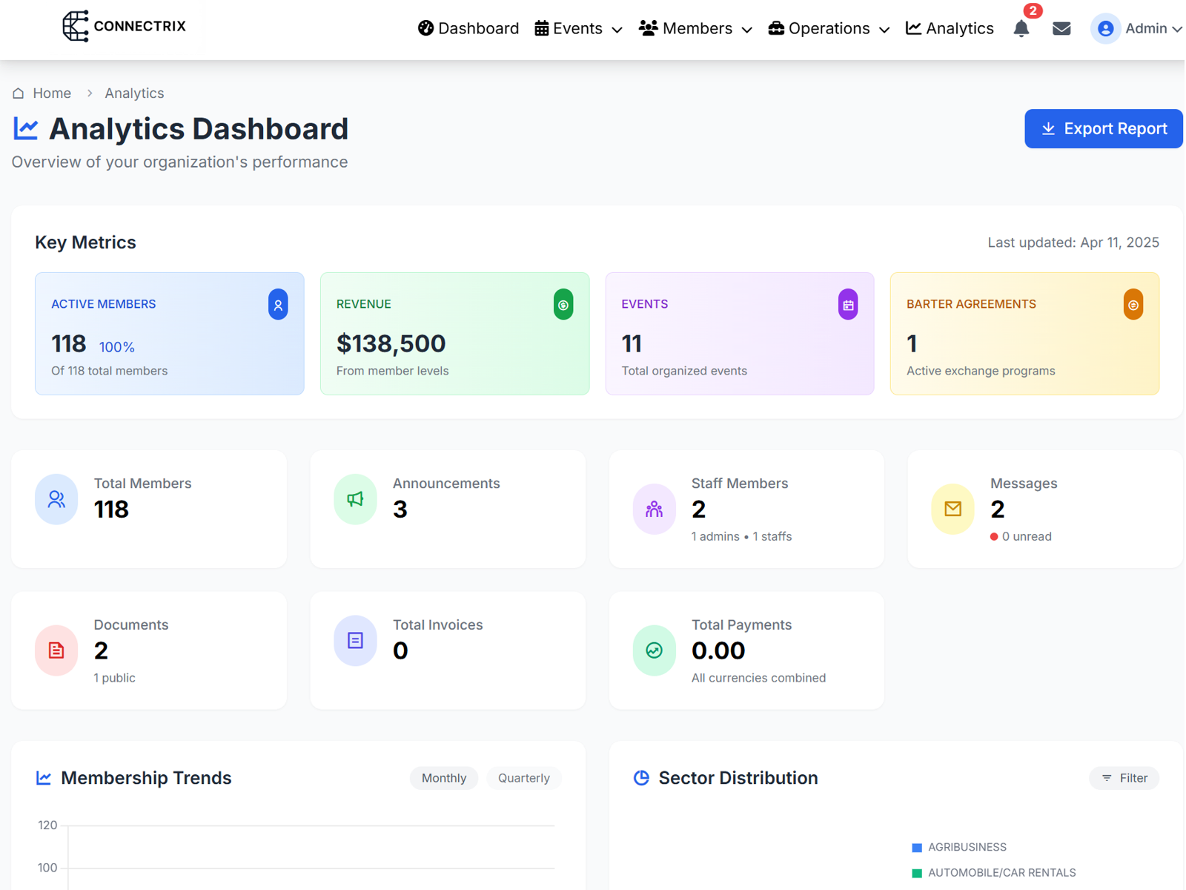The image size is (1186, 890).
Task: Click the Revenue dollar icon
Action: click(x=563, y=305)
